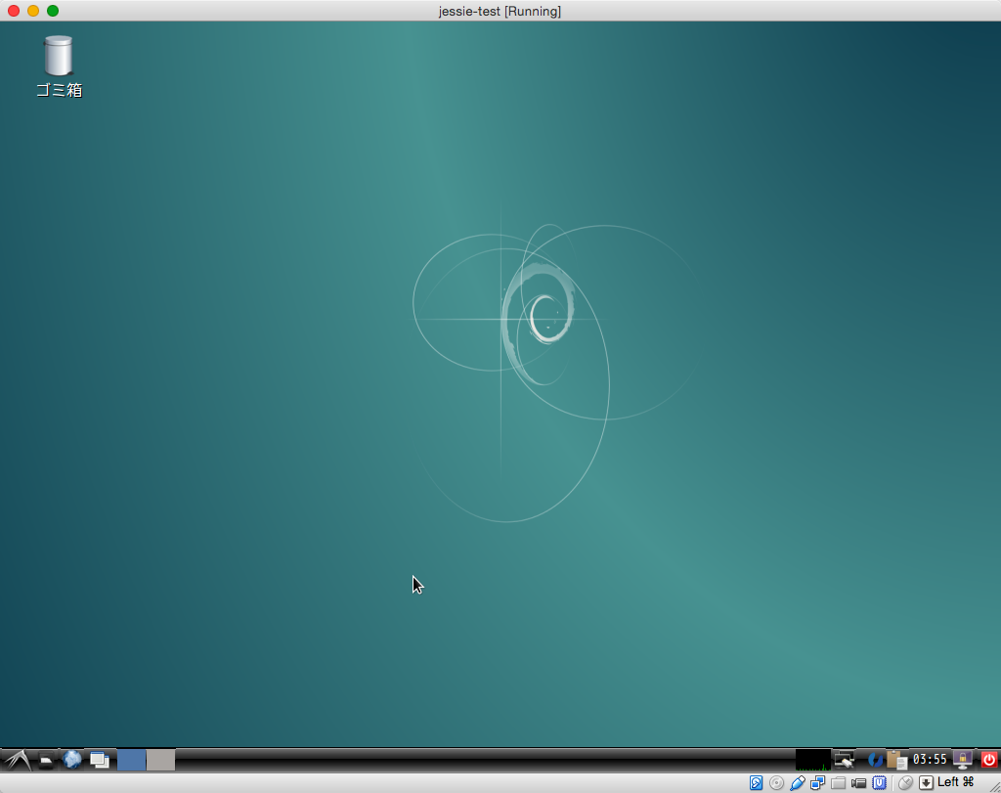Open the LXDE start menu
1001x793 pixels.
[17, 760]
